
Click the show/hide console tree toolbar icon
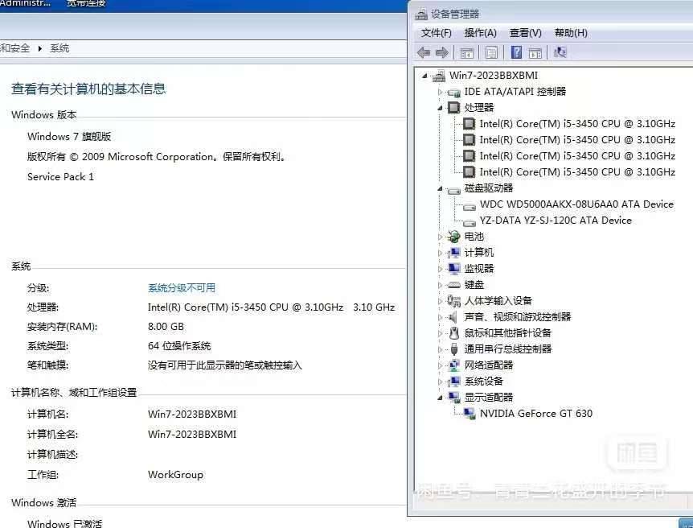(x=467, y=52)
